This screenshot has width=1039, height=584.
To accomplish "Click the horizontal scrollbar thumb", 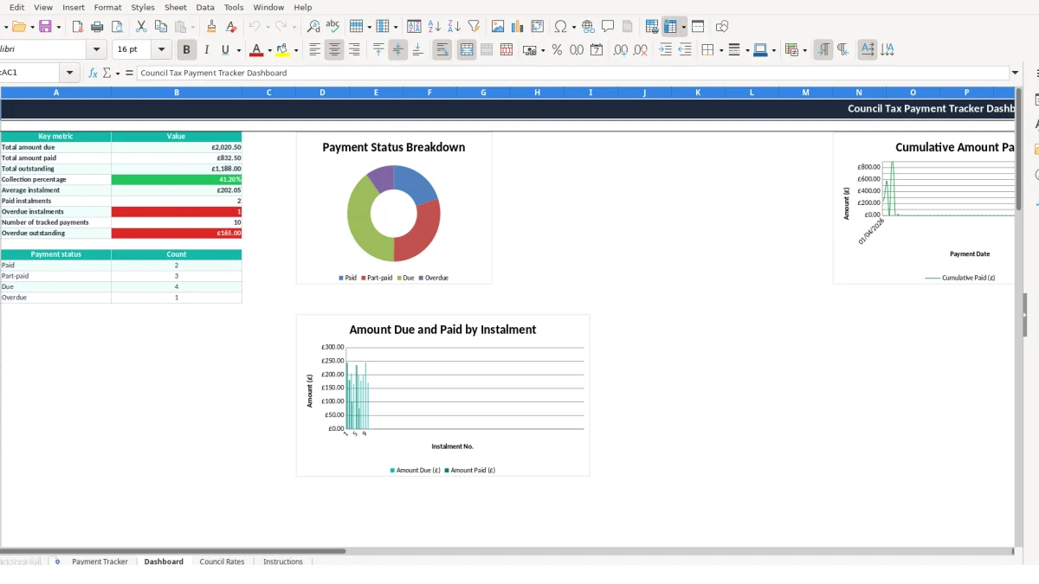I will 173,550.
